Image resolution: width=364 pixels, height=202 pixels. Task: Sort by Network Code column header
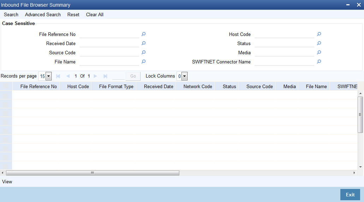[198, 86]
